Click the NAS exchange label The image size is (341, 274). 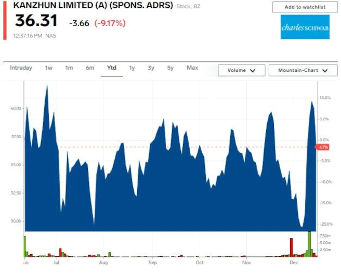(50, 35)
